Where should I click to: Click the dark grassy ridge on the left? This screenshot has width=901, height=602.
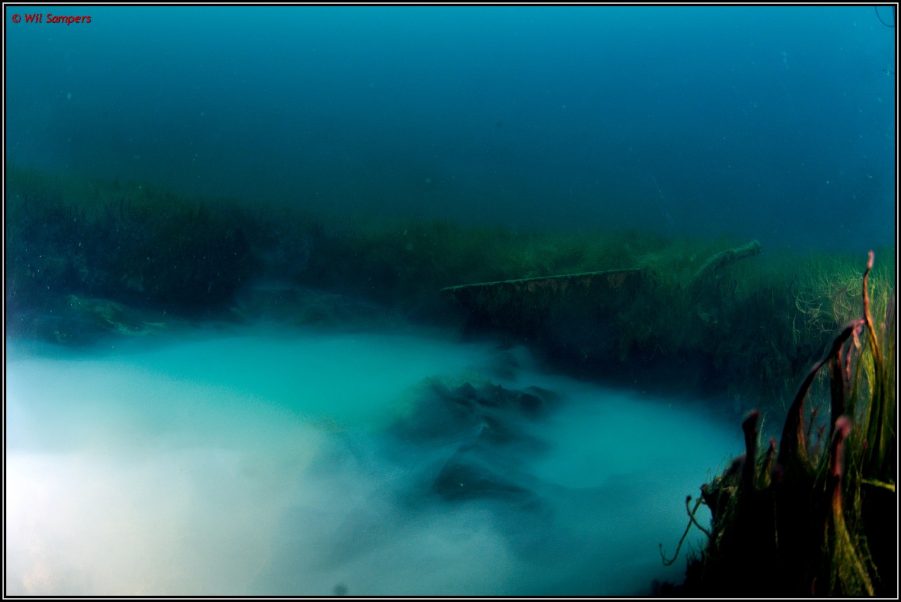126,236
